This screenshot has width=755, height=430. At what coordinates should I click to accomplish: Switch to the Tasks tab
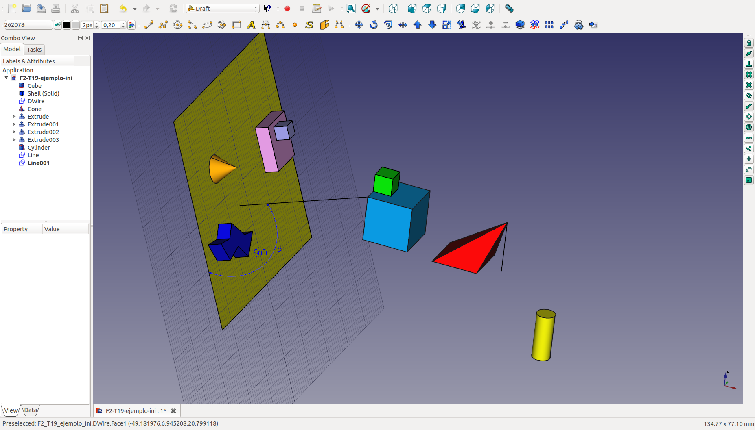point(34,50)
